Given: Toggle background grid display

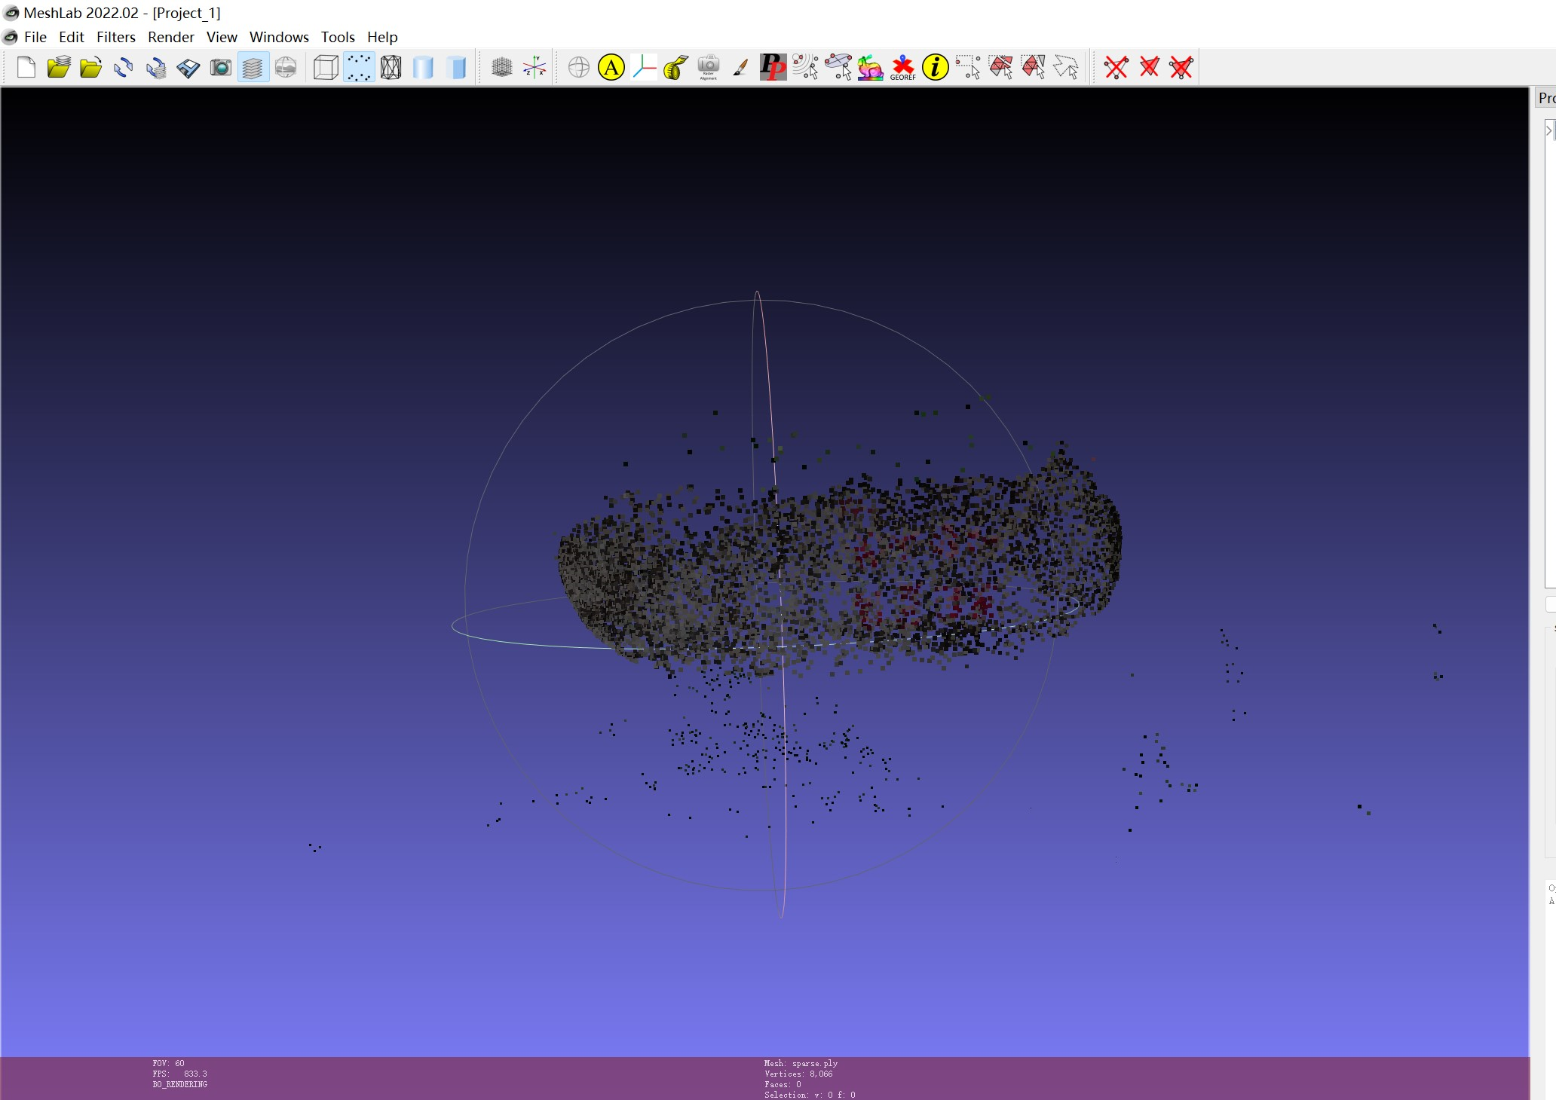Looking at the screenshot, I should [x=501, y=67].
